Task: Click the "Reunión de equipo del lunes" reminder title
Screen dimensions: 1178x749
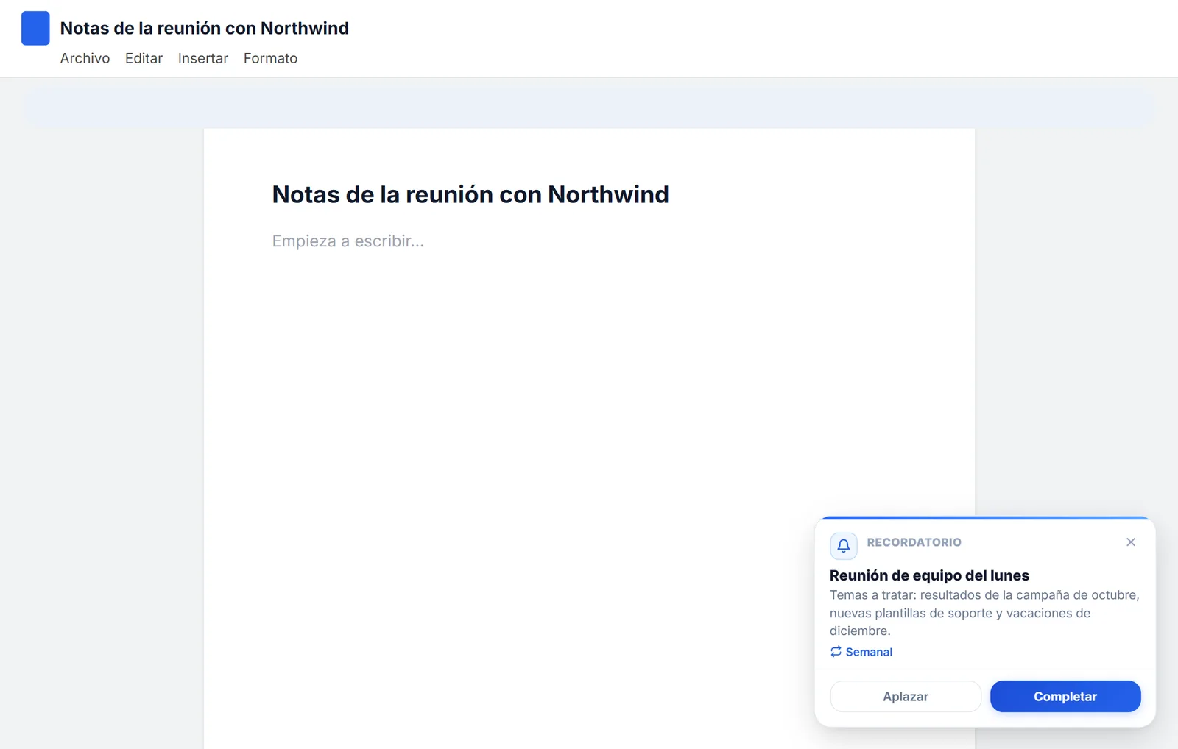Action: tap(929, 575)
